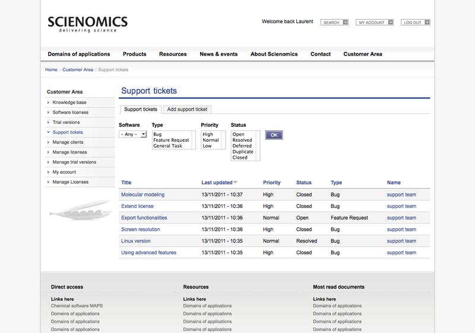Select General Task in Type list

pyautogui.click(x=167, y=146)
